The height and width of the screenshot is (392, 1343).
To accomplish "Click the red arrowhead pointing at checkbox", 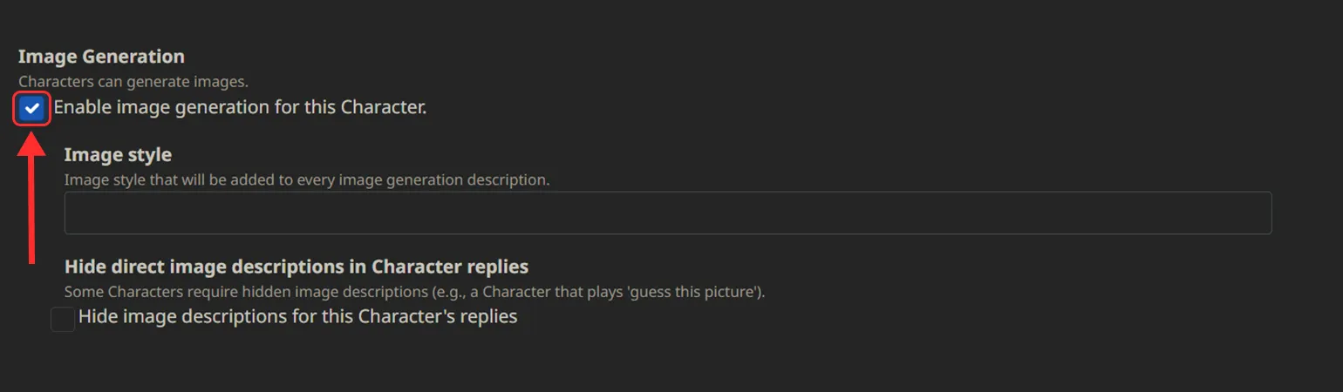I will (x=32, y=143).
